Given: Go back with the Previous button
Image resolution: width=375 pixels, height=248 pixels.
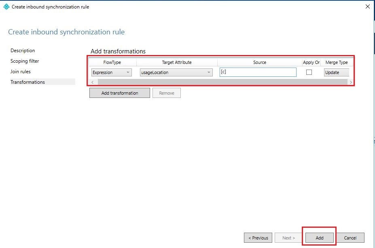Looking at the screenshot, I should click(258, 238).
